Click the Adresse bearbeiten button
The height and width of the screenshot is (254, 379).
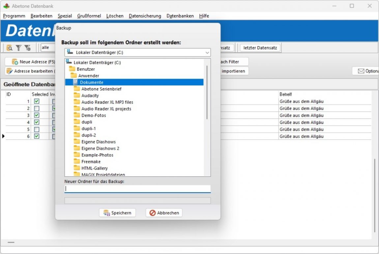[30, 71]
